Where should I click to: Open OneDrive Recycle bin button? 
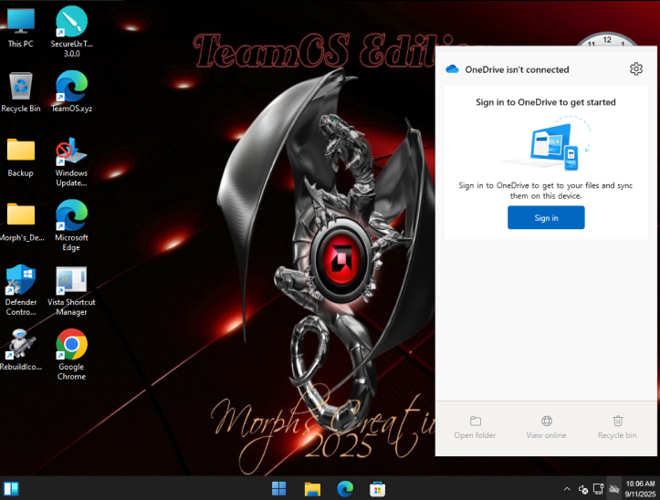(x=617, y=427)
